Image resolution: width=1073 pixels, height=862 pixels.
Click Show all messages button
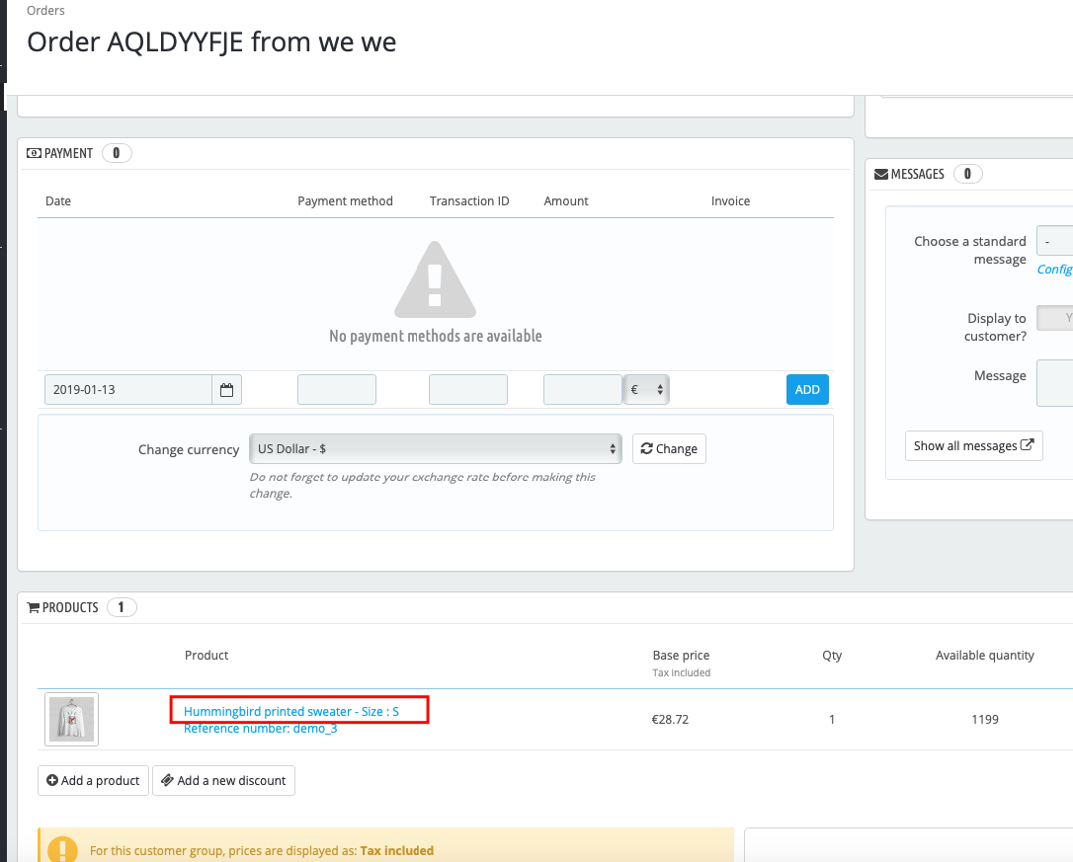[974, 446]
